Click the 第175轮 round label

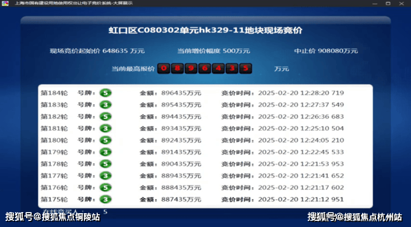pyautogui.click(x=54, y=199)
